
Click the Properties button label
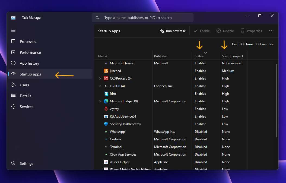coord(254,31)
